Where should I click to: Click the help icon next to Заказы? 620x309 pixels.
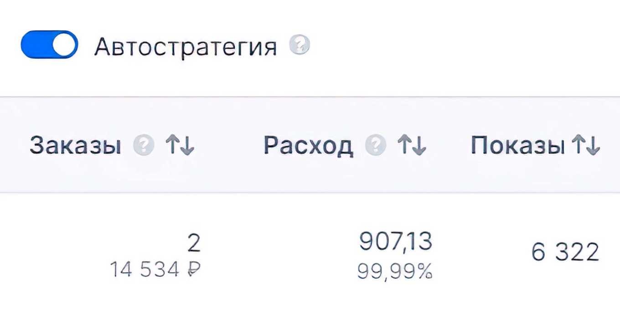[144, 145]
